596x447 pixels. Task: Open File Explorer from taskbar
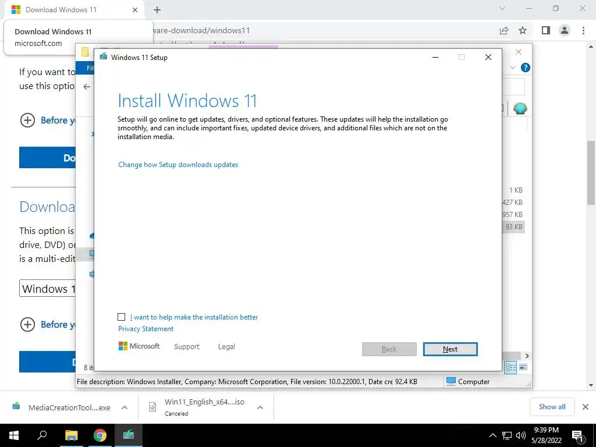(71, 435)
